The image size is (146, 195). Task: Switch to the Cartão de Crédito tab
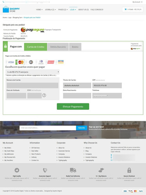pyautogui.click(x=35, y=47)
